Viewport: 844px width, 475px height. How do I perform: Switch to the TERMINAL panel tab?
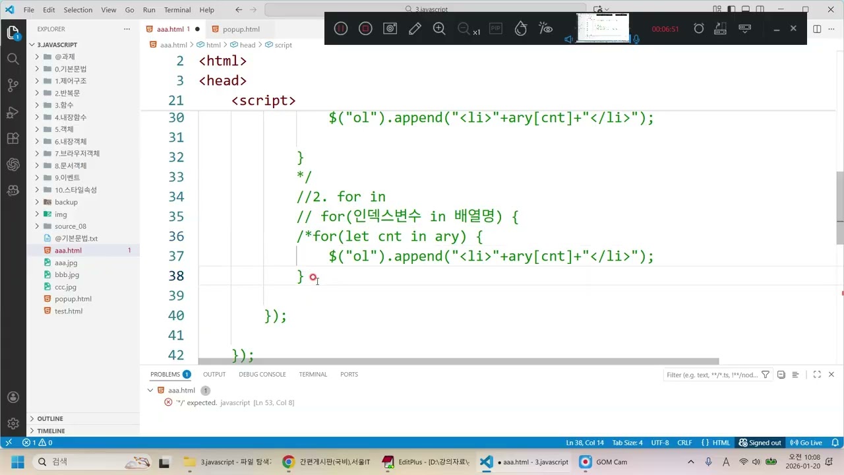point(313,374)
